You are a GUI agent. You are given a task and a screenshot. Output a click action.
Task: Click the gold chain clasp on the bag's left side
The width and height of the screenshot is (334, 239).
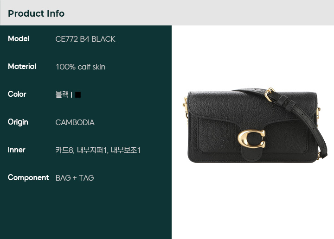tap(186, 107)
